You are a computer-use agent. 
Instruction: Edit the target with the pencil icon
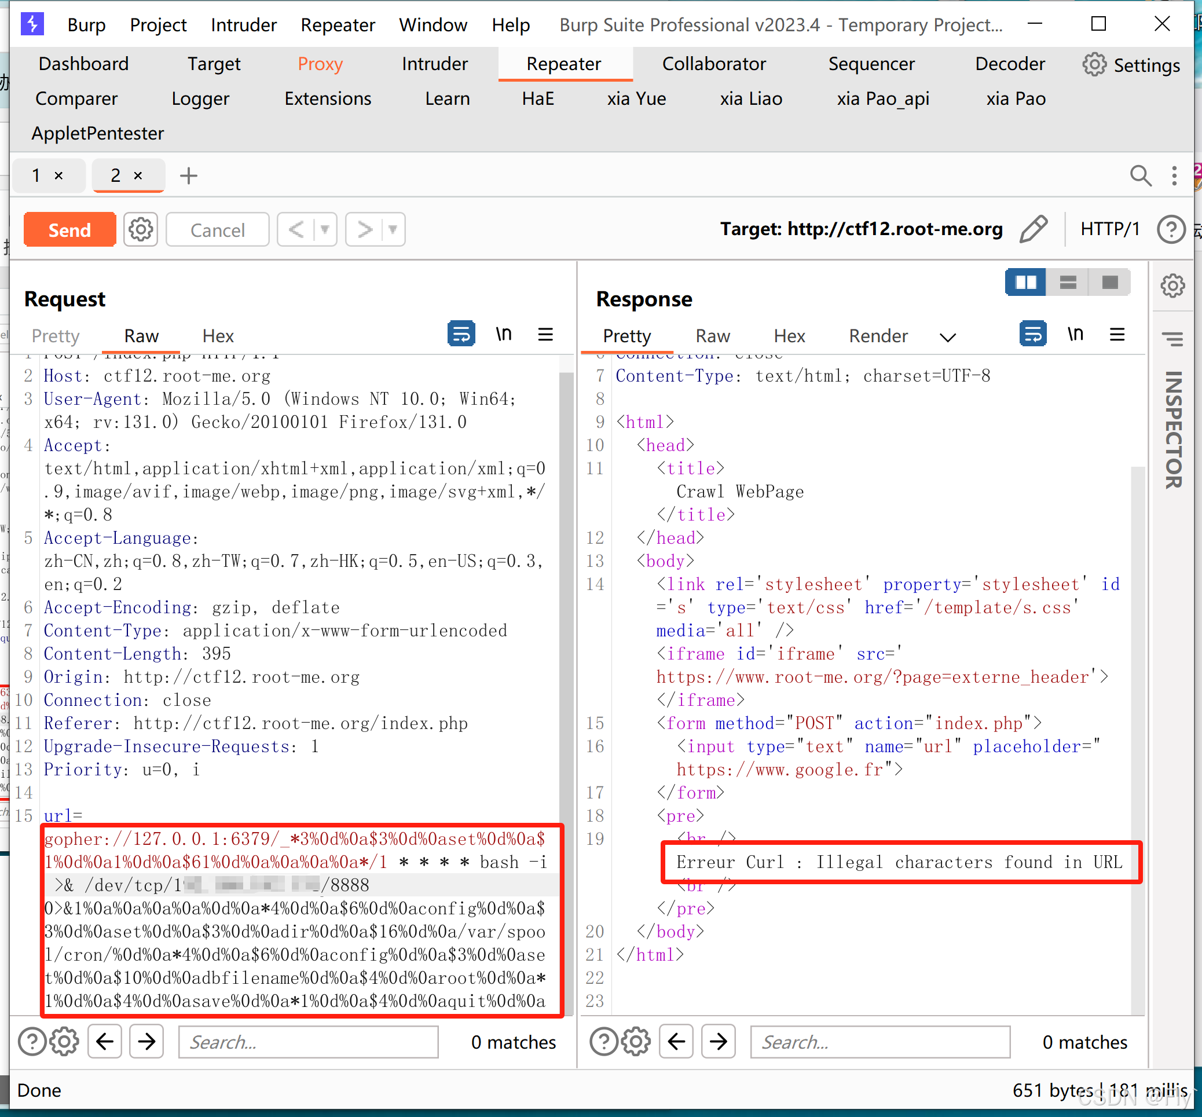[x=1034, y=229]
